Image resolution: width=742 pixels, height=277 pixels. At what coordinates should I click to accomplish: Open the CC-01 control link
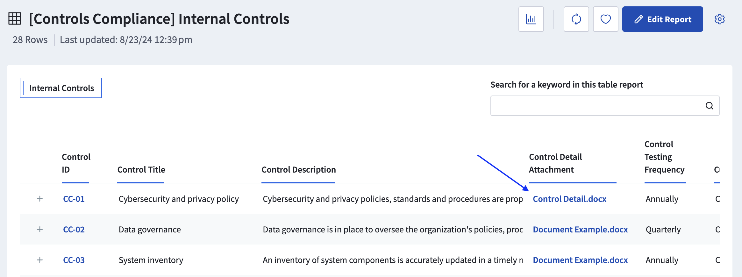pyautogui.click(x=74, y=199)
